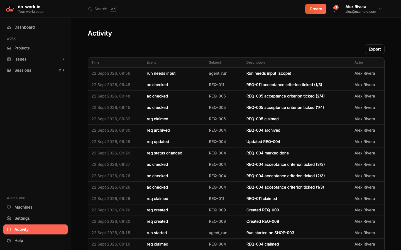Viewport: 401px width, 250px height.
Task: Export the activity log
Action: 375,49
